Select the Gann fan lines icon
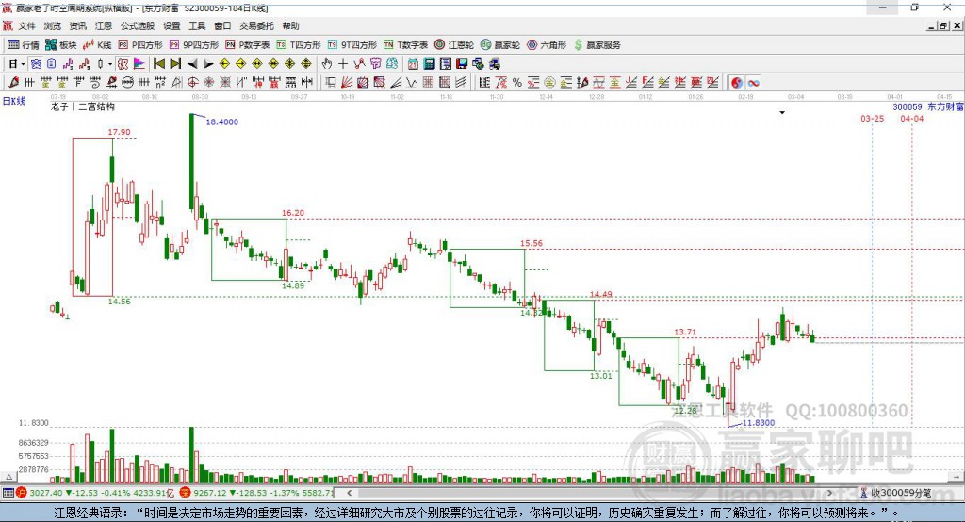Screen dimensions: 965x522 [347, 83]
